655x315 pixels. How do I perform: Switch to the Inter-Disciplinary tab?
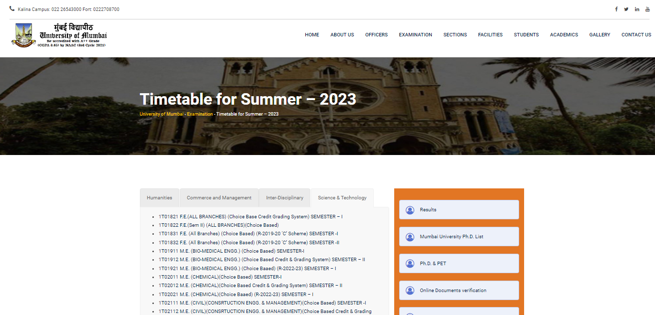pos(285,198)
